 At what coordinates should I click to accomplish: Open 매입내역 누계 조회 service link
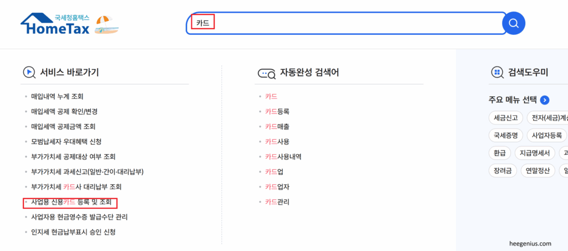coord(57,96)
